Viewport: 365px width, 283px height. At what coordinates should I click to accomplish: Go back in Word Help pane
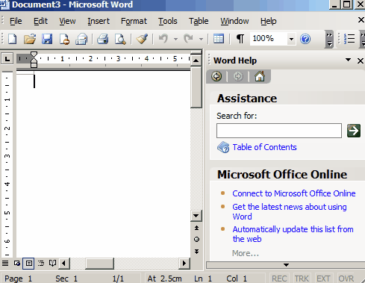tap(216, 76)
